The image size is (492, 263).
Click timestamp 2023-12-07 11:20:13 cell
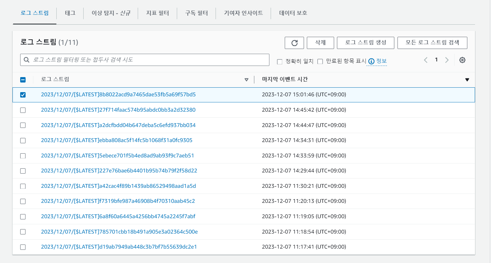[x=304, y=201]
